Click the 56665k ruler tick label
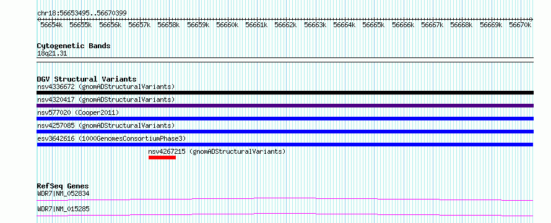 (x=373, y=25)
